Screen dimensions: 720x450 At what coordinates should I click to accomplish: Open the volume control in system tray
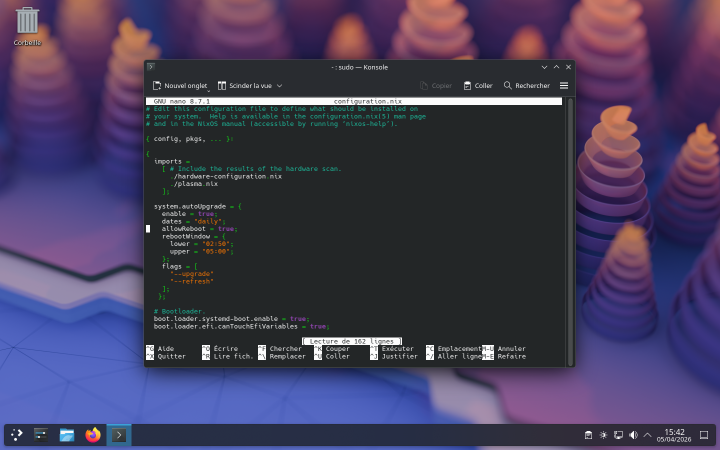pyautogui.click(x=633, y=435)
